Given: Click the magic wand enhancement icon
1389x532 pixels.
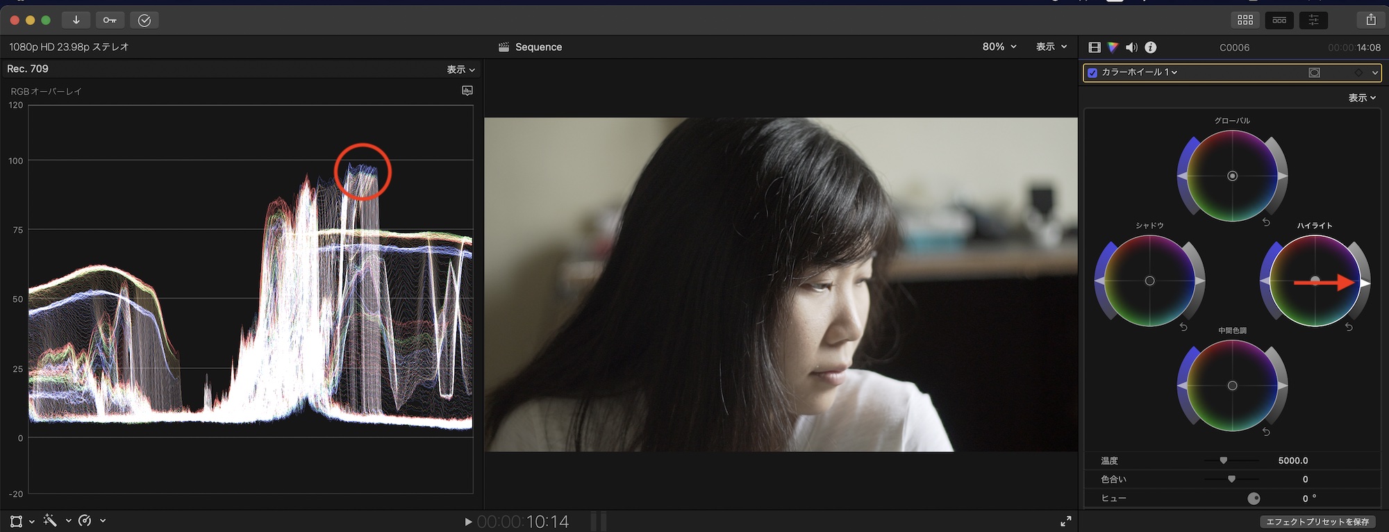Looking at the screenshot, I should pyautogui.click(x=49, y=520).
